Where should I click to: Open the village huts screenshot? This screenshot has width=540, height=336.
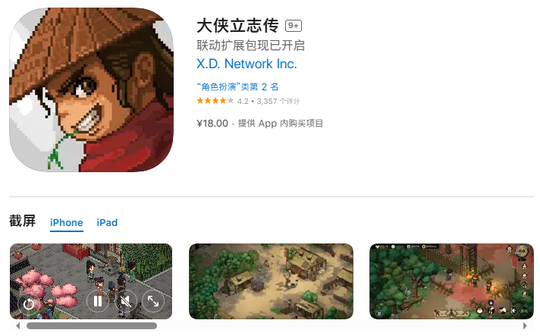click(271, 281)
